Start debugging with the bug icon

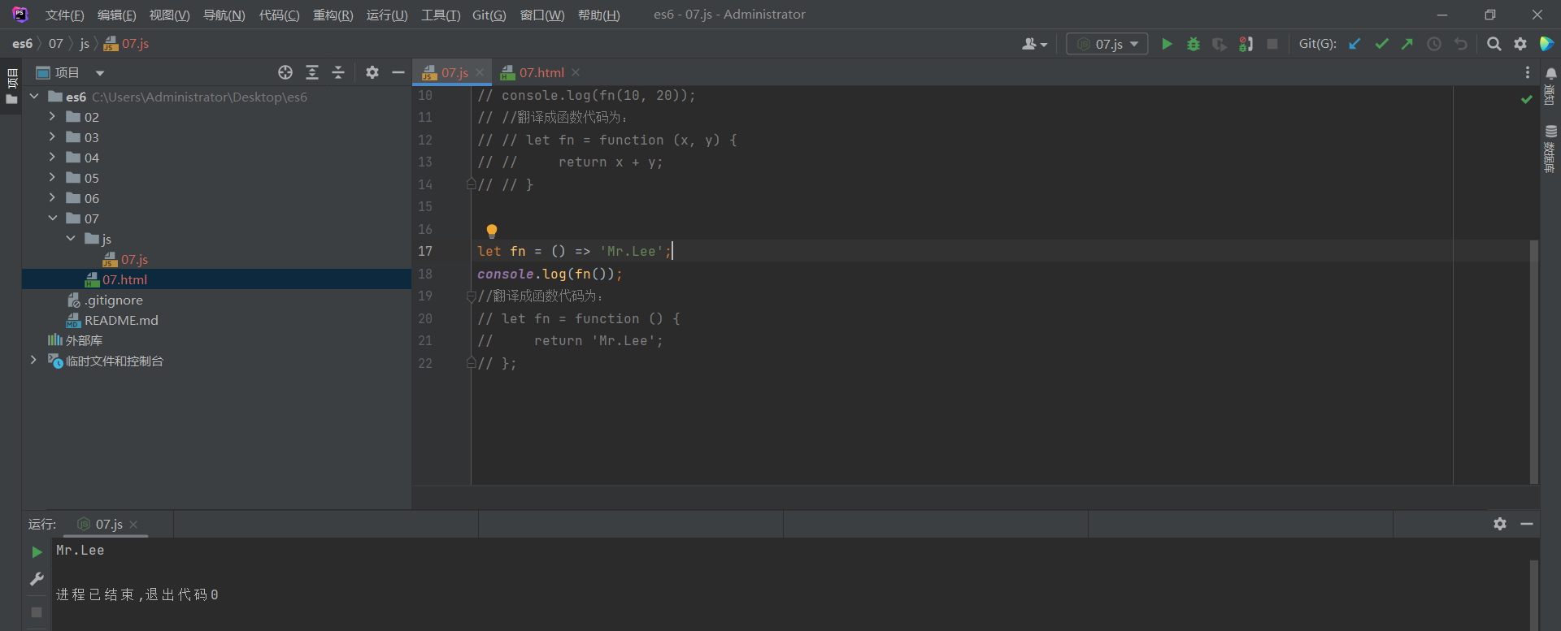click(1194, 44)
